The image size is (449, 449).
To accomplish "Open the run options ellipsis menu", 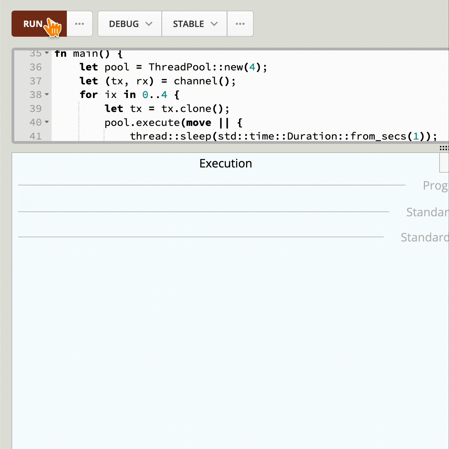I will click(79, 24).
